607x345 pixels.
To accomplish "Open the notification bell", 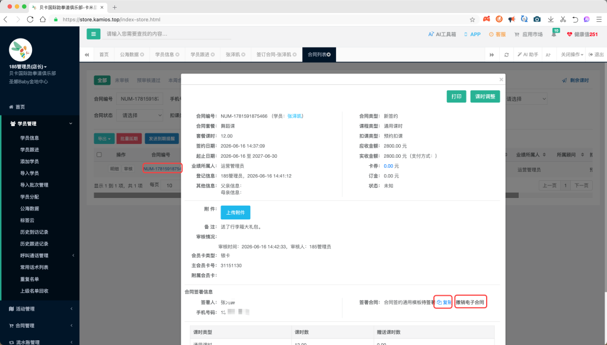I will coord(554,34).
